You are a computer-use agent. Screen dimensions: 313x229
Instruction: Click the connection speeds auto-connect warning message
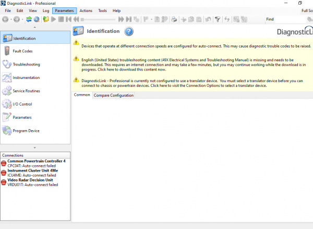[196, 46]
